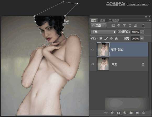Delete layer with trash icon
The height and width of the screenshot is (117, 152).
pyautogui.click(x=143, y=113)
